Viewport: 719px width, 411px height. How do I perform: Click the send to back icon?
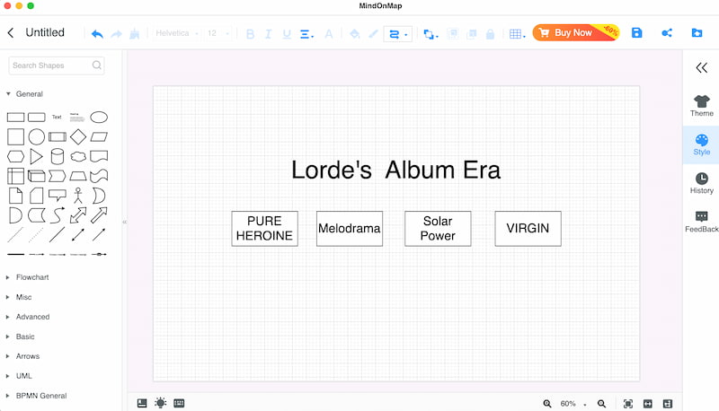[471, 34]
